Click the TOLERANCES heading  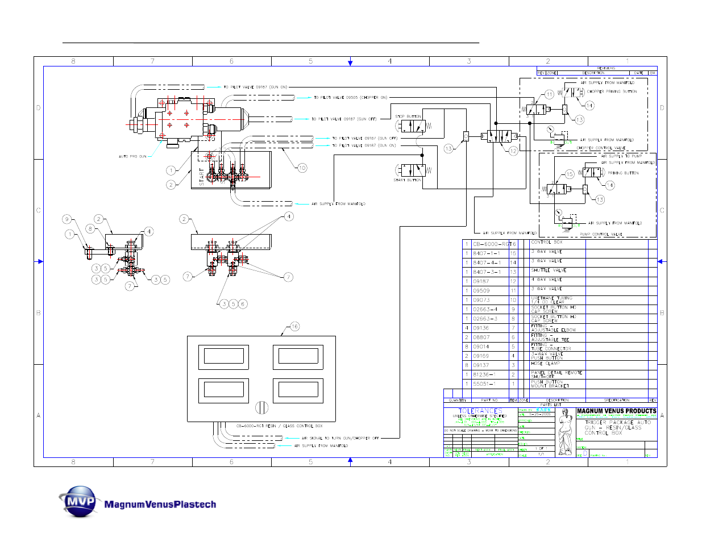[480, 411]
